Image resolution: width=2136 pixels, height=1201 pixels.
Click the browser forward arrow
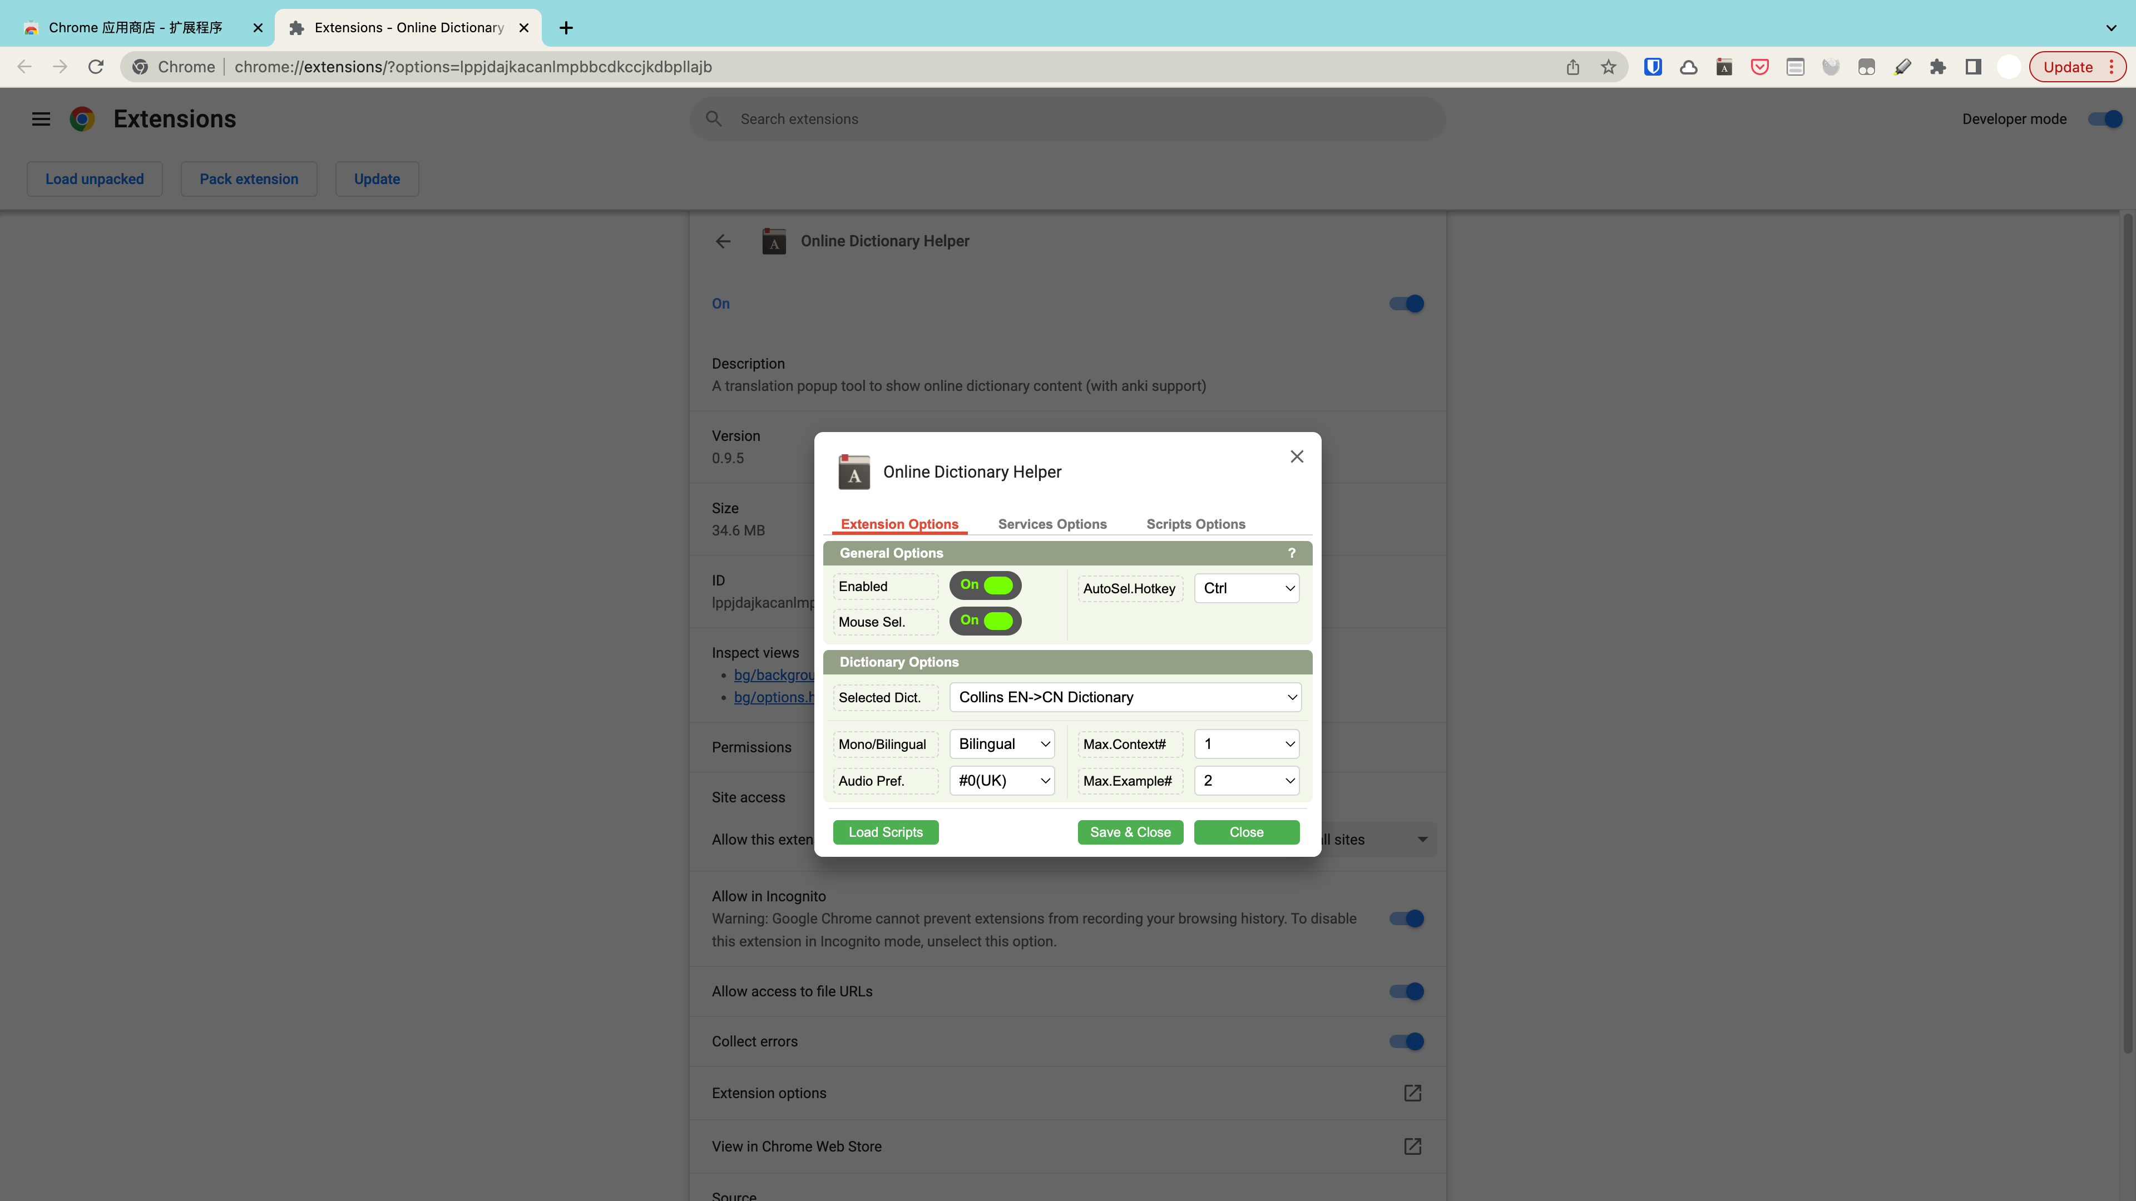[x=60, y=67]
